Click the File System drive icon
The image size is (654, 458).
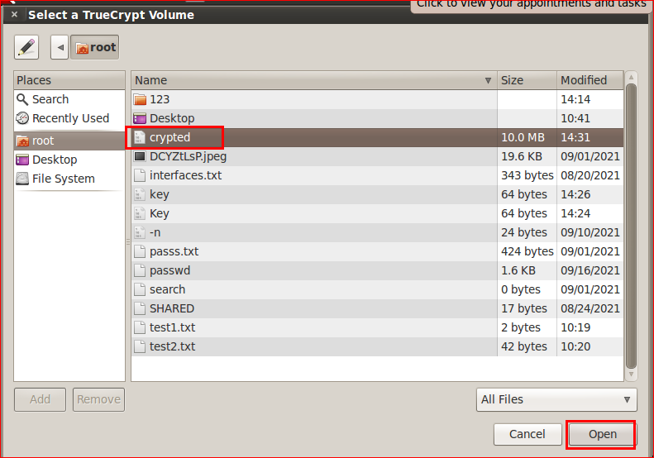click(22, 179)
